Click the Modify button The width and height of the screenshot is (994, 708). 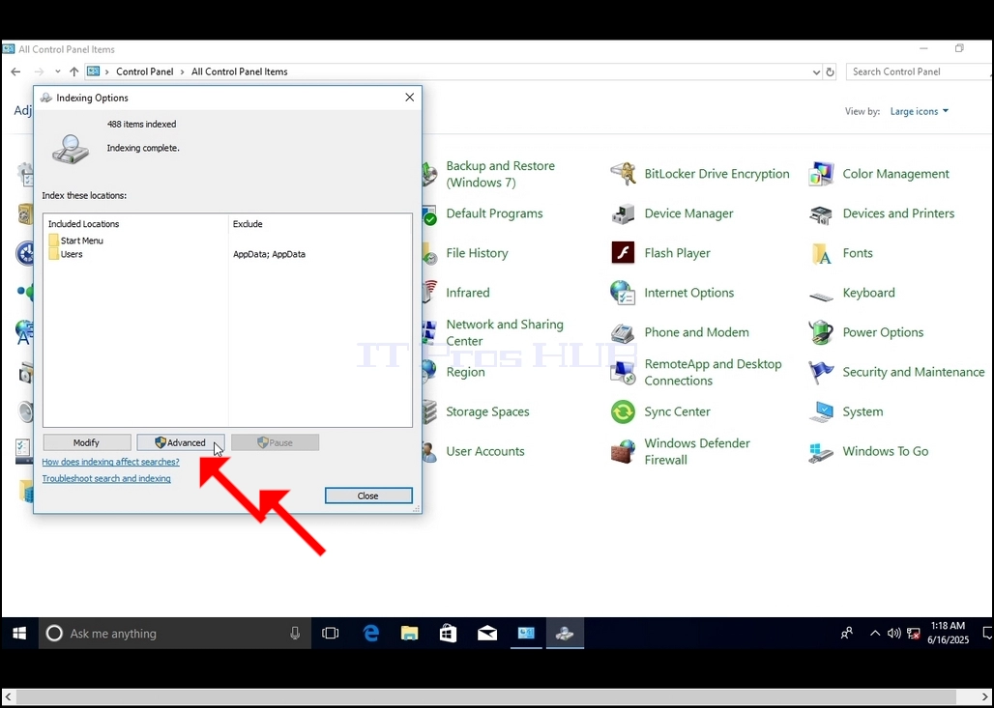point(87,442)
